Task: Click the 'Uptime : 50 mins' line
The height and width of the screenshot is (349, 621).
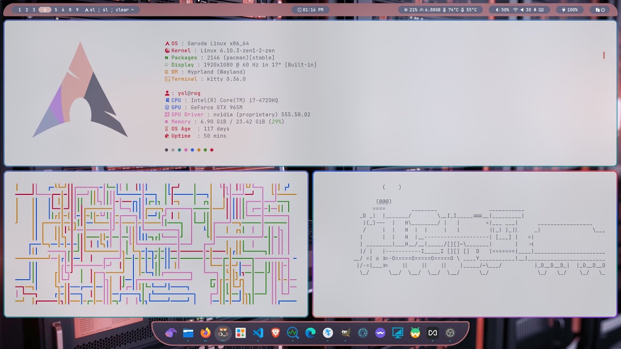Action: point(196,136)
